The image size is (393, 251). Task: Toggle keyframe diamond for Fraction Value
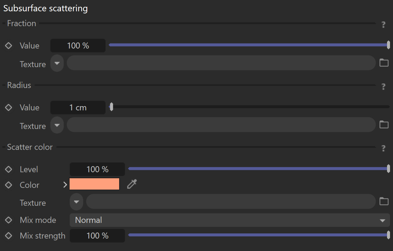click(8, 46)
